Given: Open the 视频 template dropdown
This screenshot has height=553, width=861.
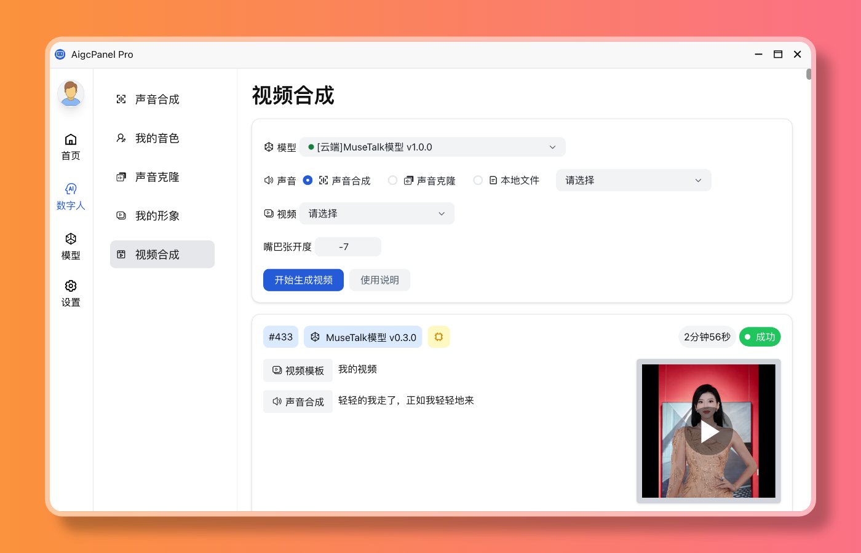Looking at the screenshot, I should tap(377, 213).
